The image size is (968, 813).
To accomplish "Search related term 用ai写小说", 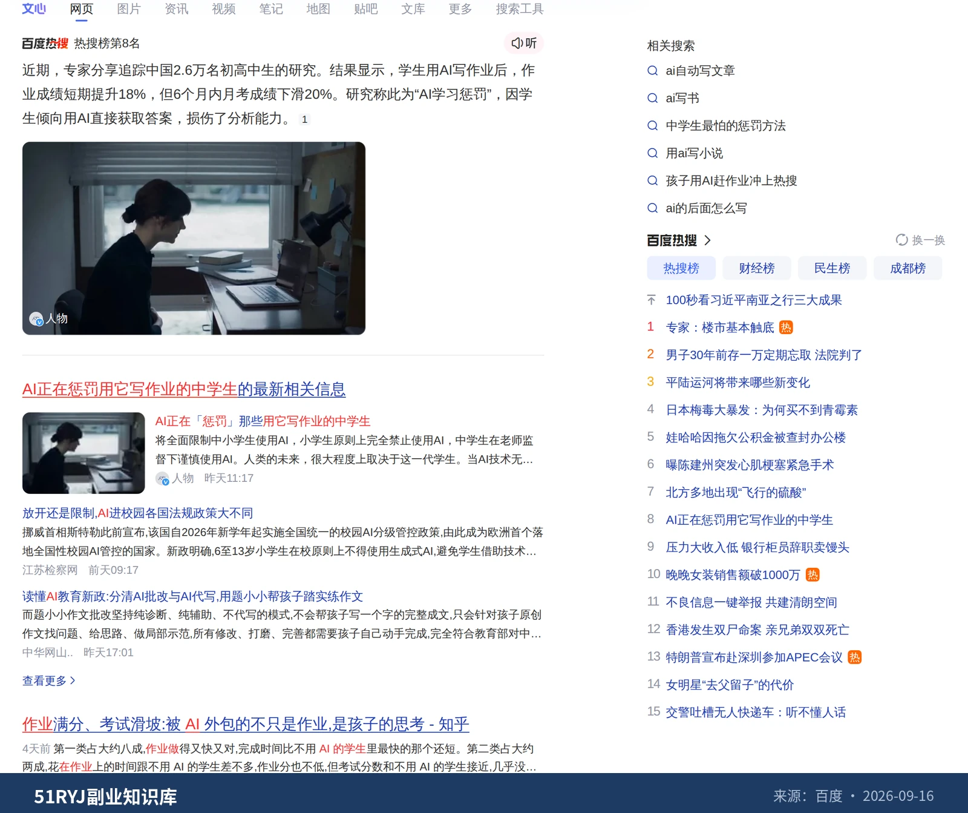I will (694, 153).
